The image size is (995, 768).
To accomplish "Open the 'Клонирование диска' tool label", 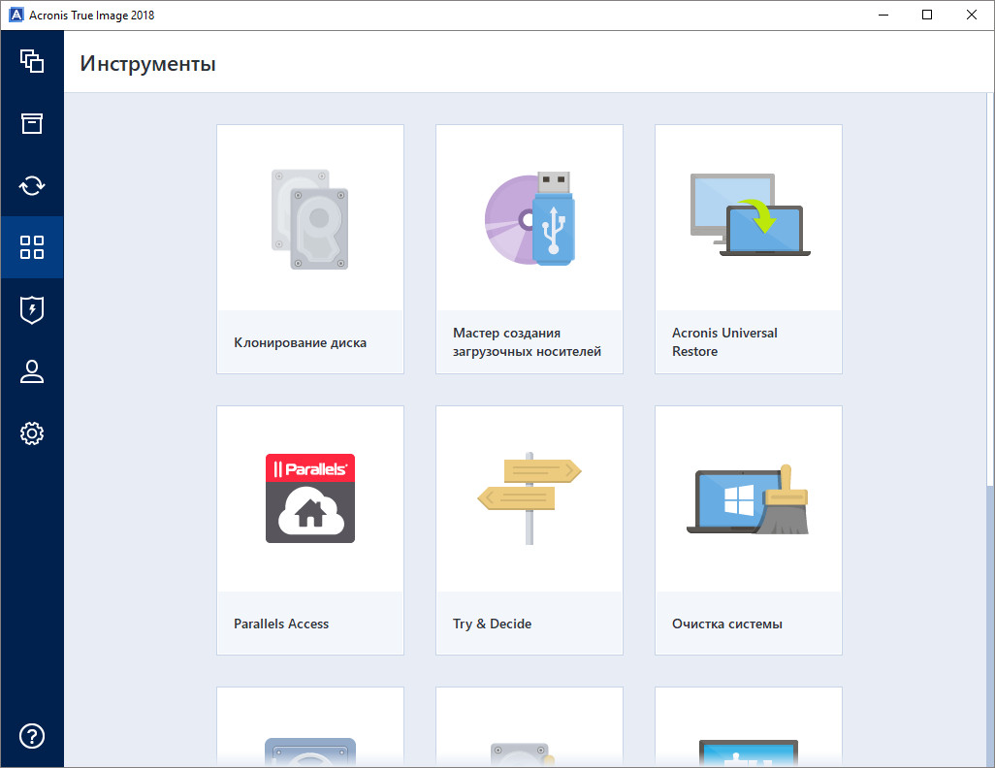I will tap(301, 342).
